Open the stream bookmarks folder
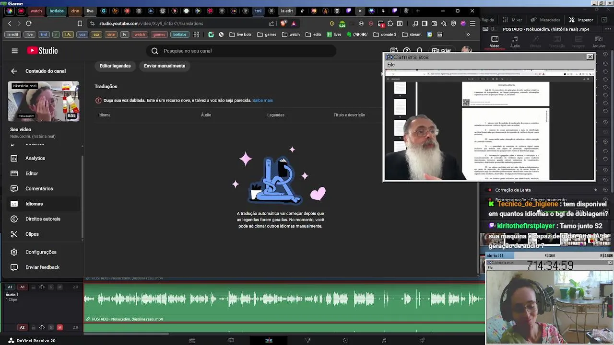The width and height of the screenshot is (614, 345). pos(412,34)
